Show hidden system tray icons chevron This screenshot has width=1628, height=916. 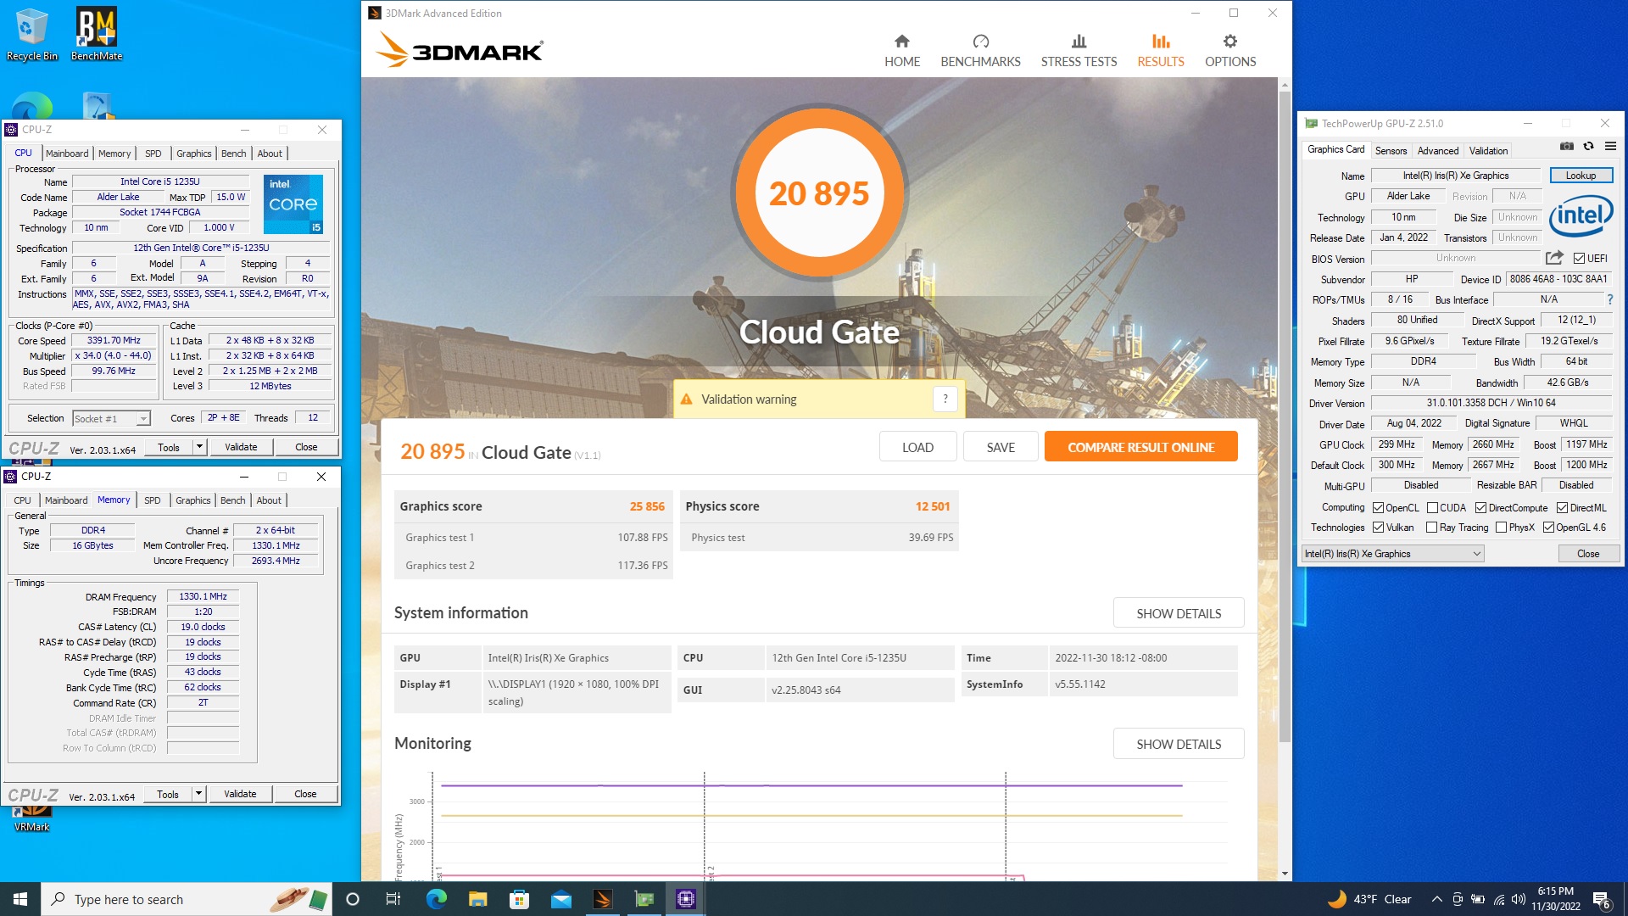1436,899
